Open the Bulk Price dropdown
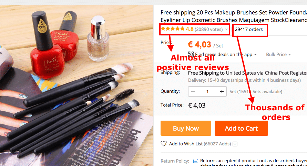Screen dimensions: 307x166 [x=278, y=55]
